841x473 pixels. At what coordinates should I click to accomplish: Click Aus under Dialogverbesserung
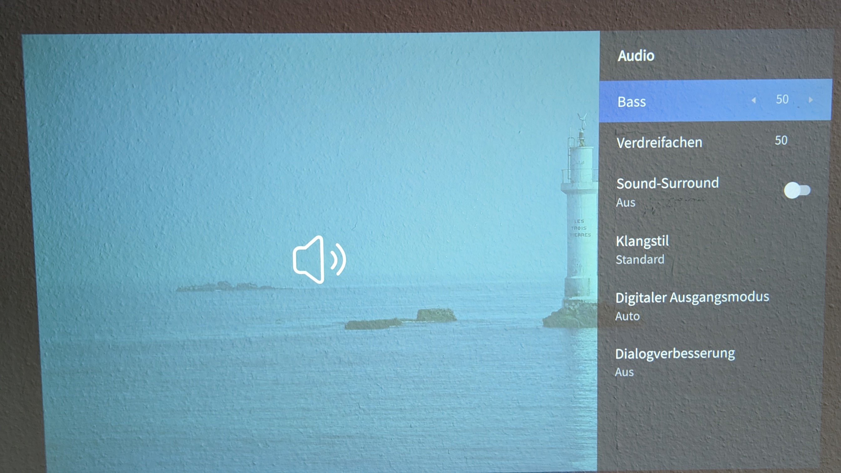624,373
